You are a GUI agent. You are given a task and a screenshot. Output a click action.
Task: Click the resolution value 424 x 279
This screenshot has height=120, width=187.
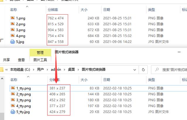tap(57, 112)
